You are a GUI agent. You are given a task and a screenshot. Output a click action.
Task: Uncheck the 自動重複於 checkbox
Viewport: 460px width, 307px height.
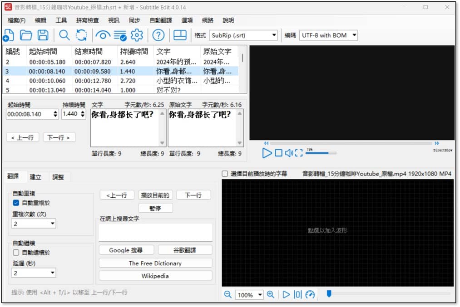tap(16, 203)
